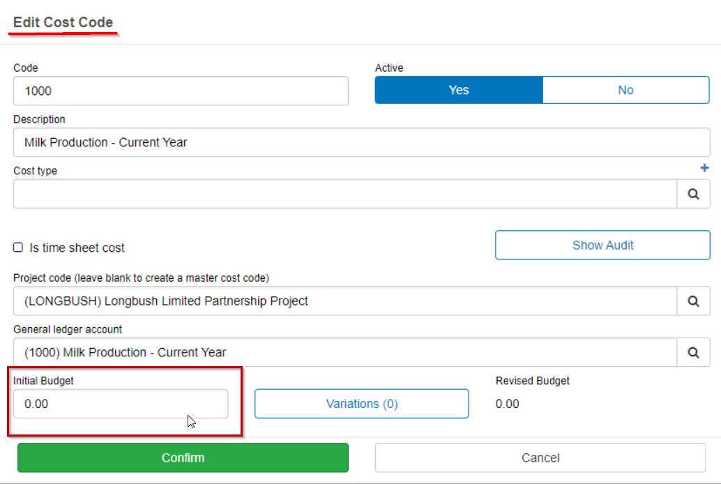The image size is (721, 484).
Task: Open the Show Audit panel
Action: [602, 245]
